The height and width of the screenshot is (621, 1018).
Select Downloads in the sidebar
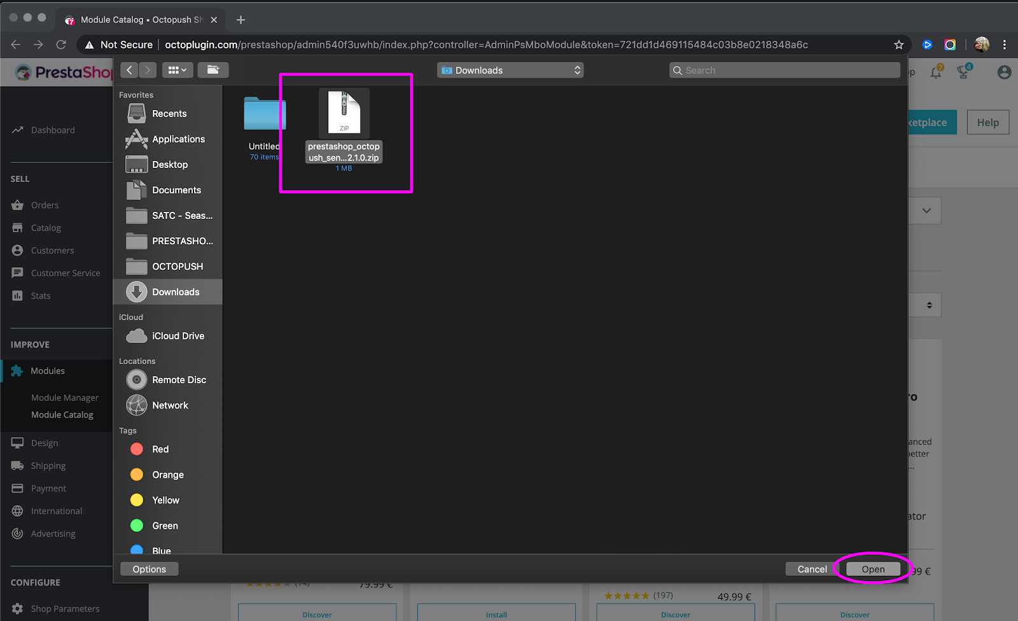[x=168, y=292]
